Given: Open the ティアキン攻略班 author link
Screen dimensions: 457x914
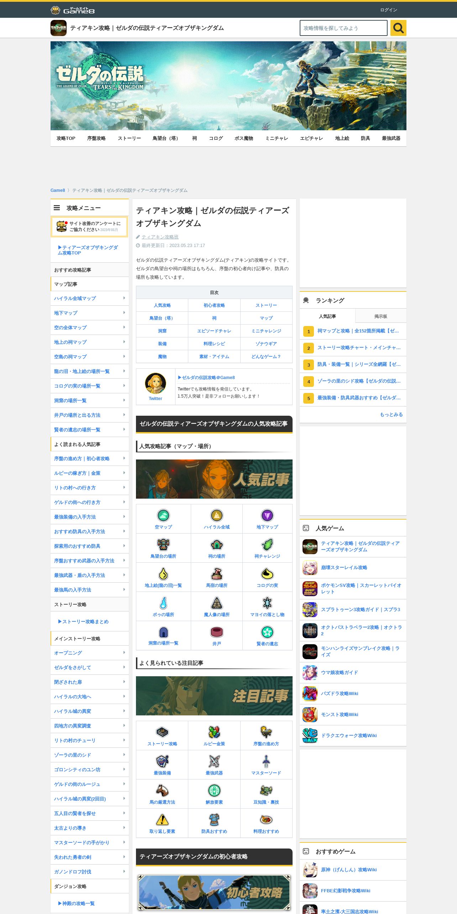Looking at the screenshot, I should tap(160, 237).
